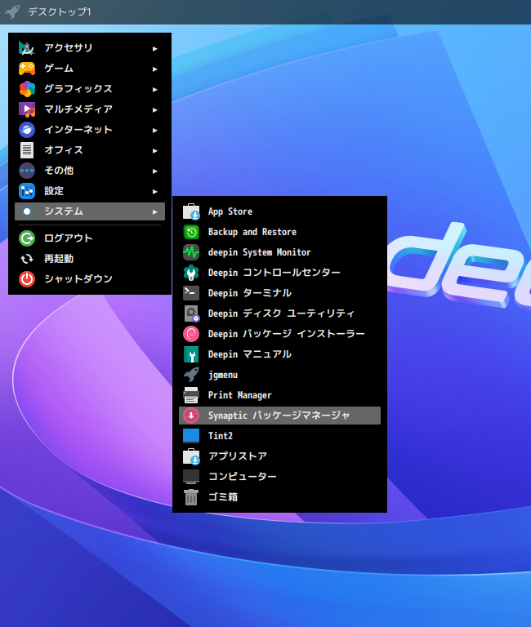Click the ゴミ箱 text label
531x627 pixels.
click(x=223, y=497)
